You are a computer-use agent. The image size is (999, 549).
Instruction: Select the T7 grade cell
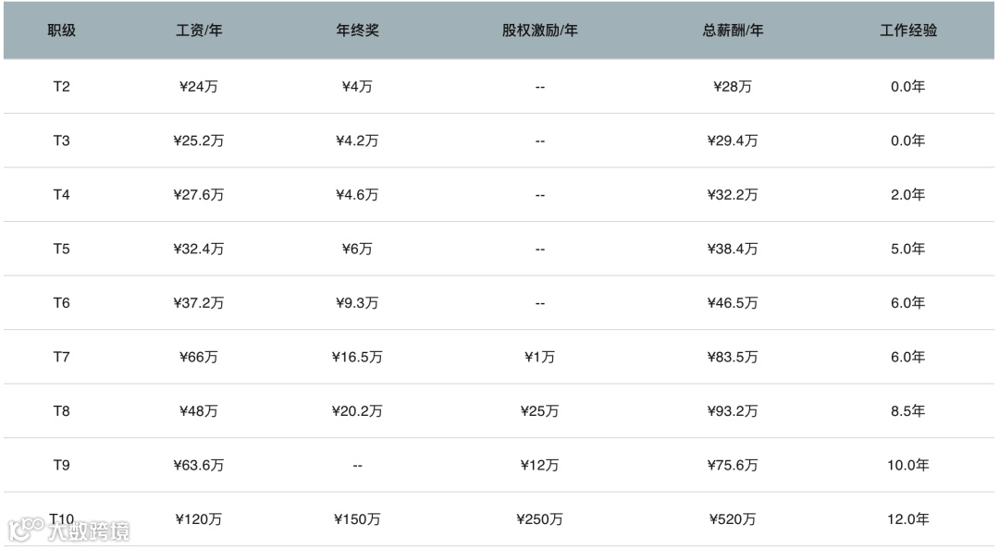pyautogui.click(x=61, y=357)
